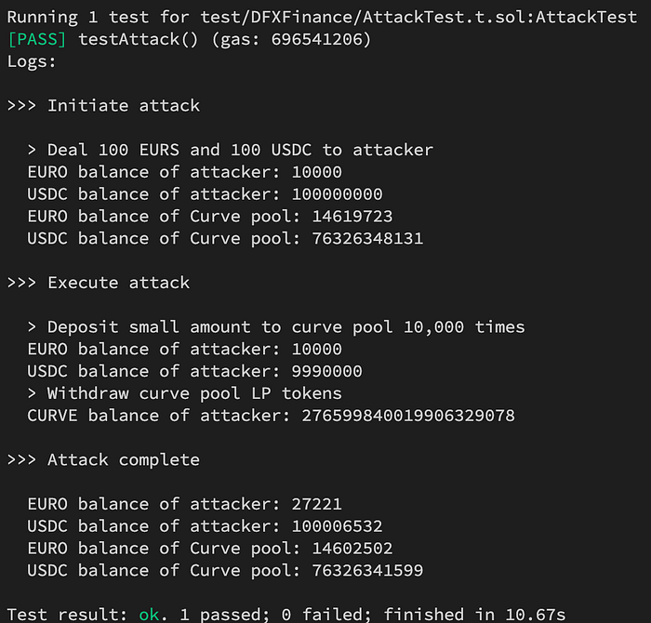Click the attacker USDC balance 100000000
The height and width of the screenshot is (623, 651).
point(337,194)
